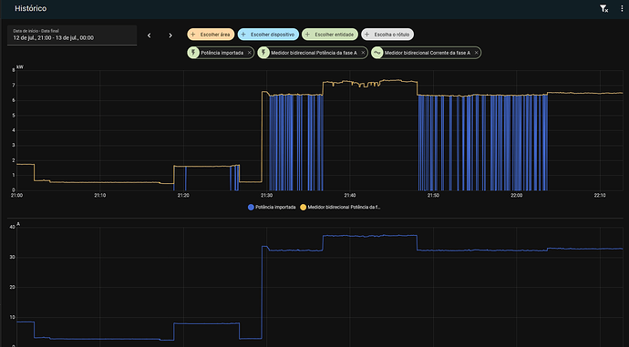Click the blue legend color dot
The width and height of the screenshot is (629, 347).
point(251,207)
